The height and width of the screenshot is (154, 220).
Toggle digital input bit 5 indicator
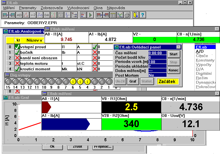[x=80, y=81]
